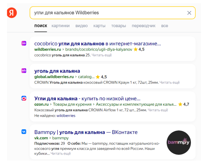Expand Читать ещё on CROWN Краун snippet

click(x=170, y=83)
